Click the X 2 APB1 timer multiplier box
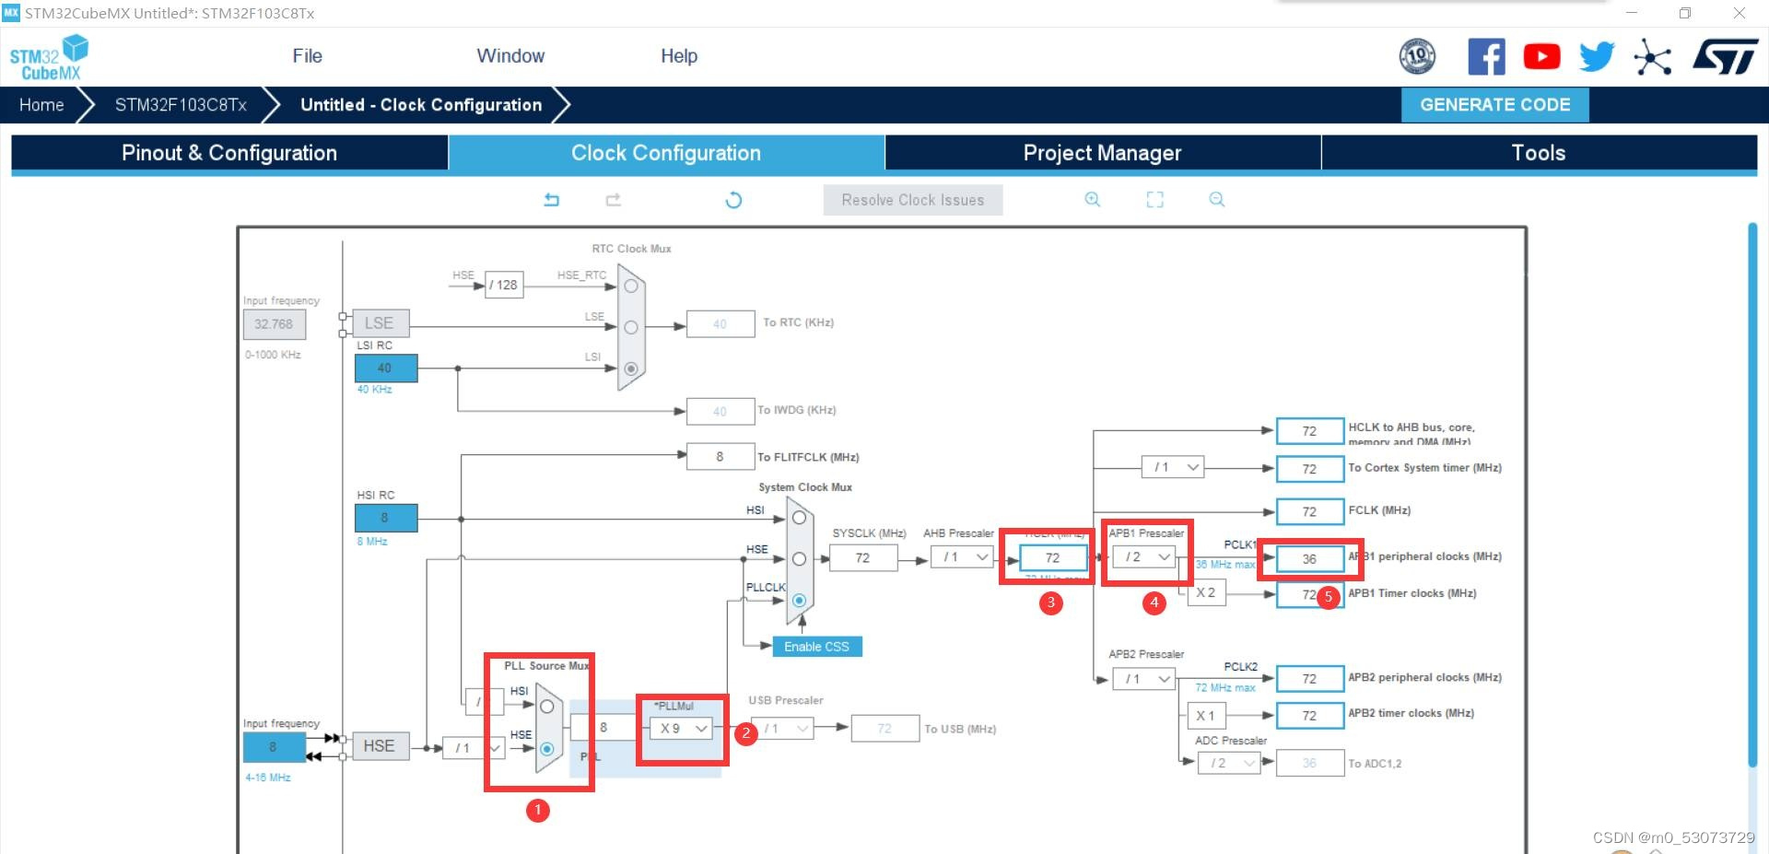 pyautogui.click(x=1206, y=593)
